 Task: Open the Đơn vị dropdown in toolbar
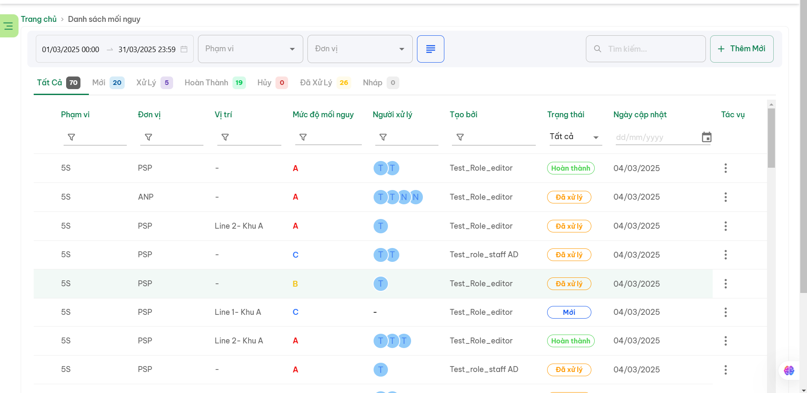point(360,49)
